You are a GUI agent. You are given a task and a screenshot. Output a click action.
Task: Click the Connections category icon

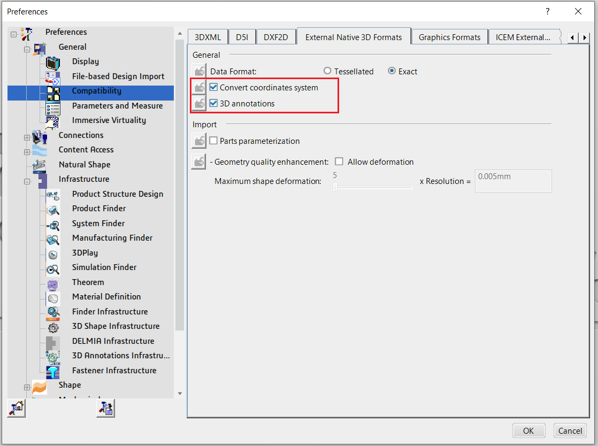pos(39,137)
